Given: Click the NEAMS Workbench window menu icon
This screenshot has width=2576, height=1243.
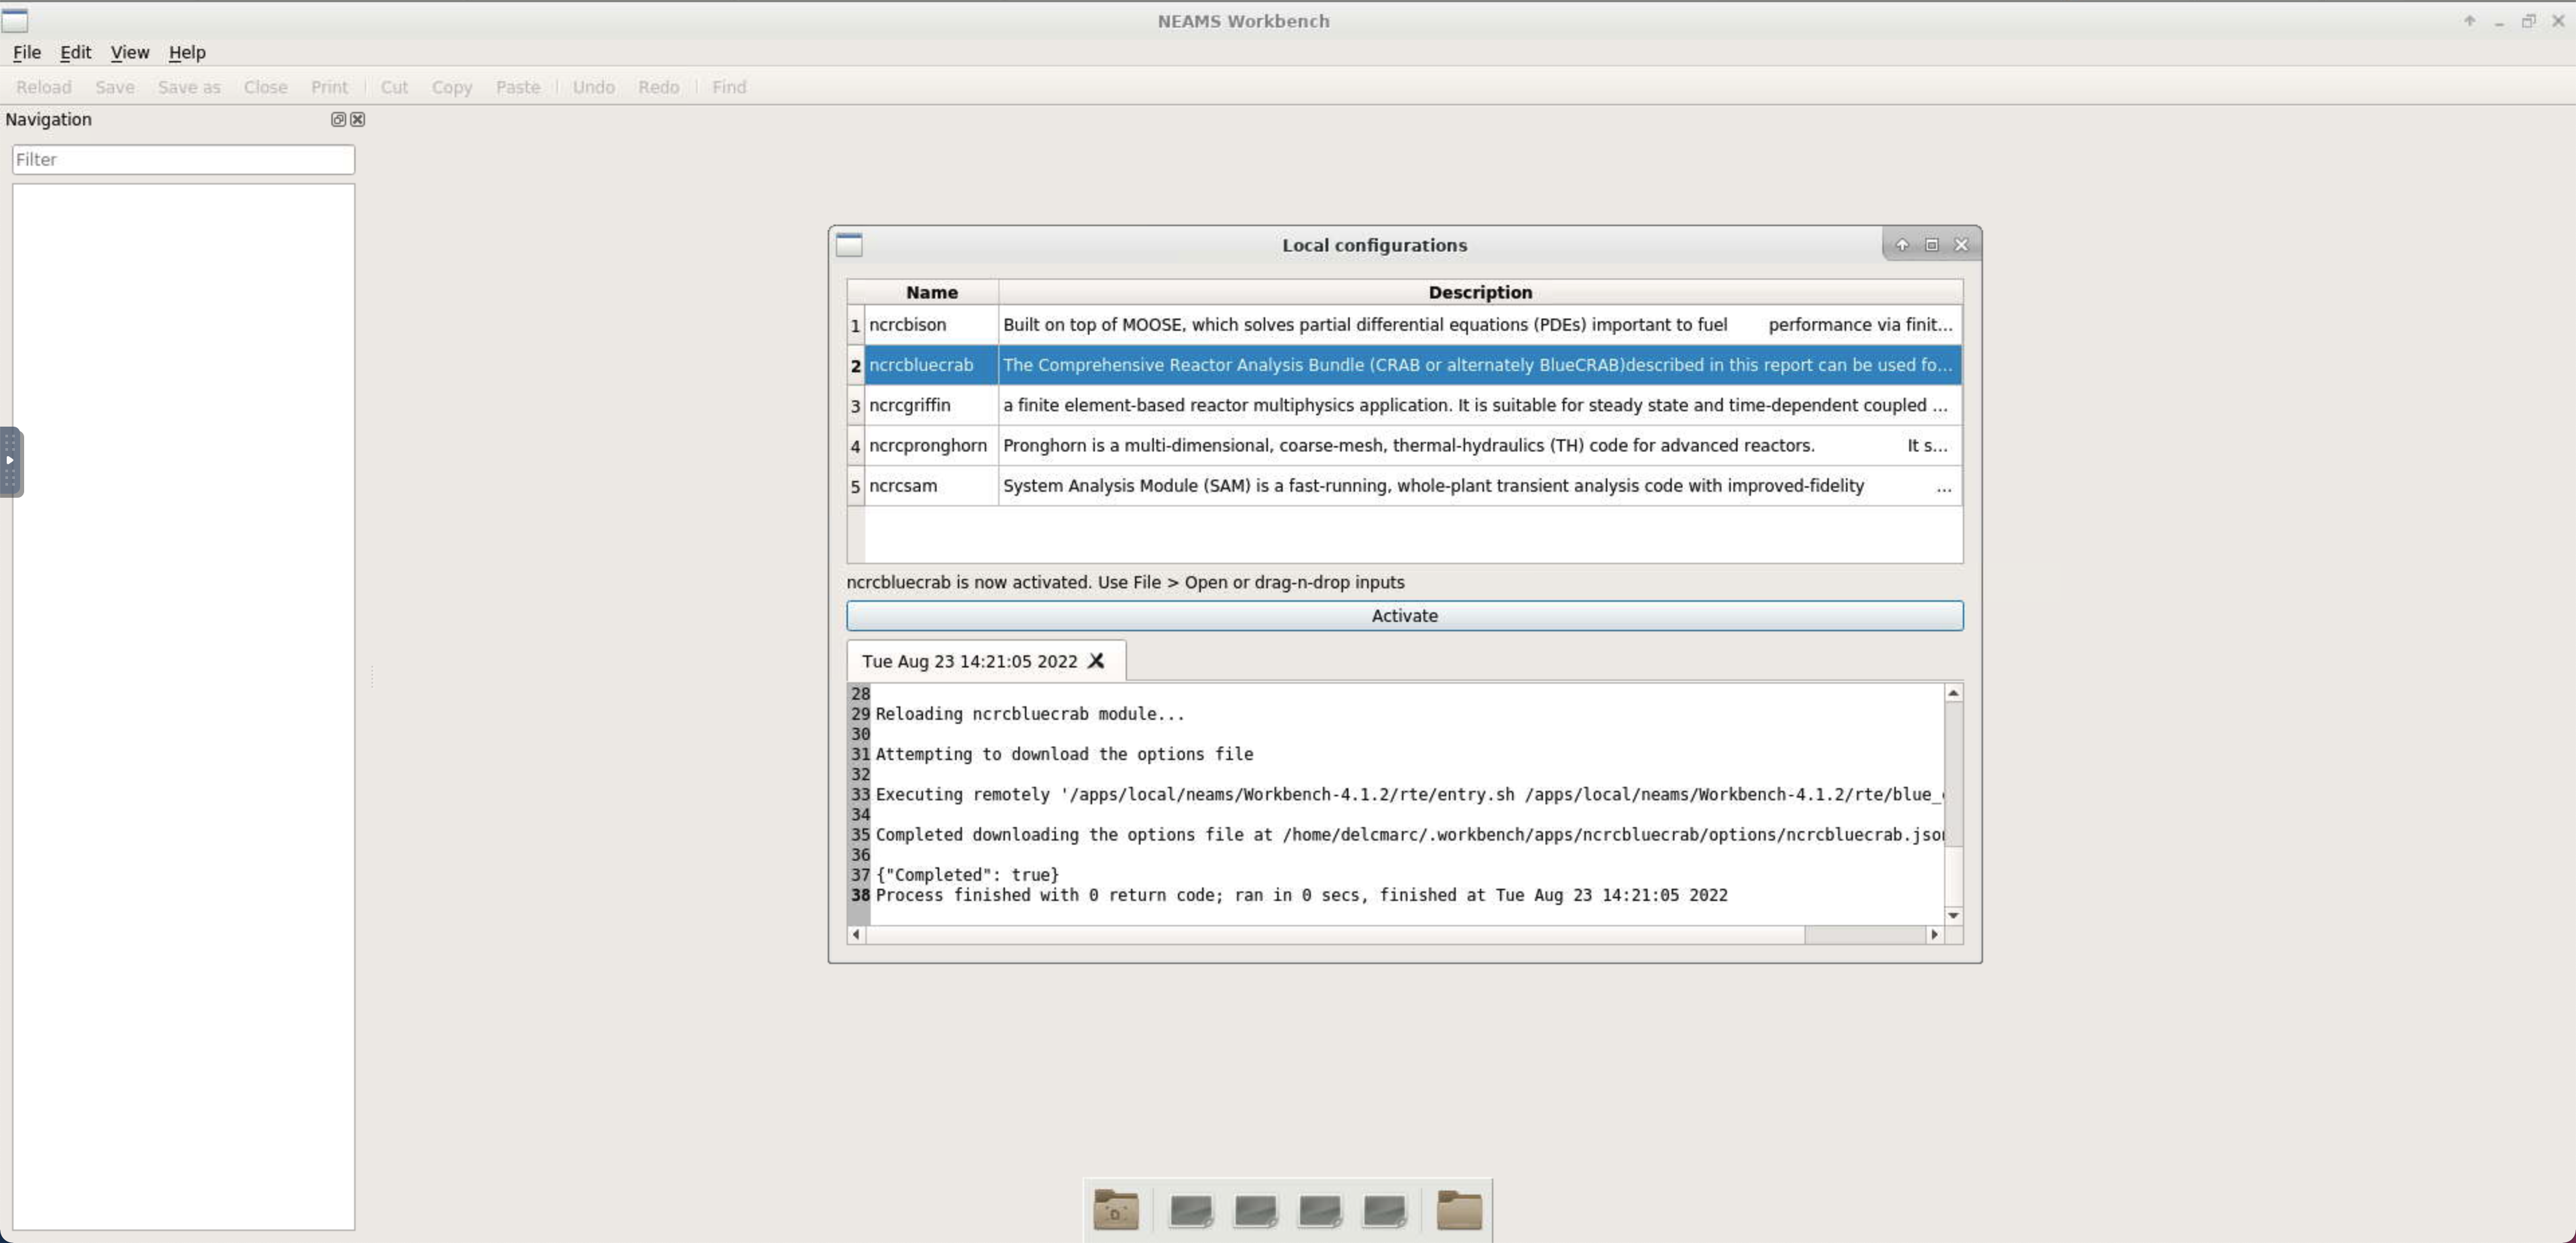Looking at the screenshot, I should 15,20.
